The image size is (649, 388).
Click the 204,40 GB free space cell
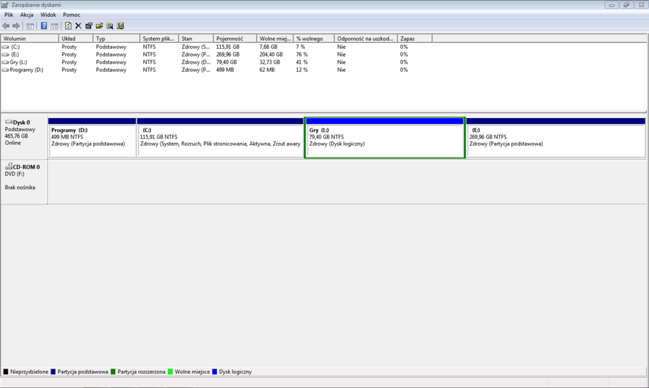point(271,55)
